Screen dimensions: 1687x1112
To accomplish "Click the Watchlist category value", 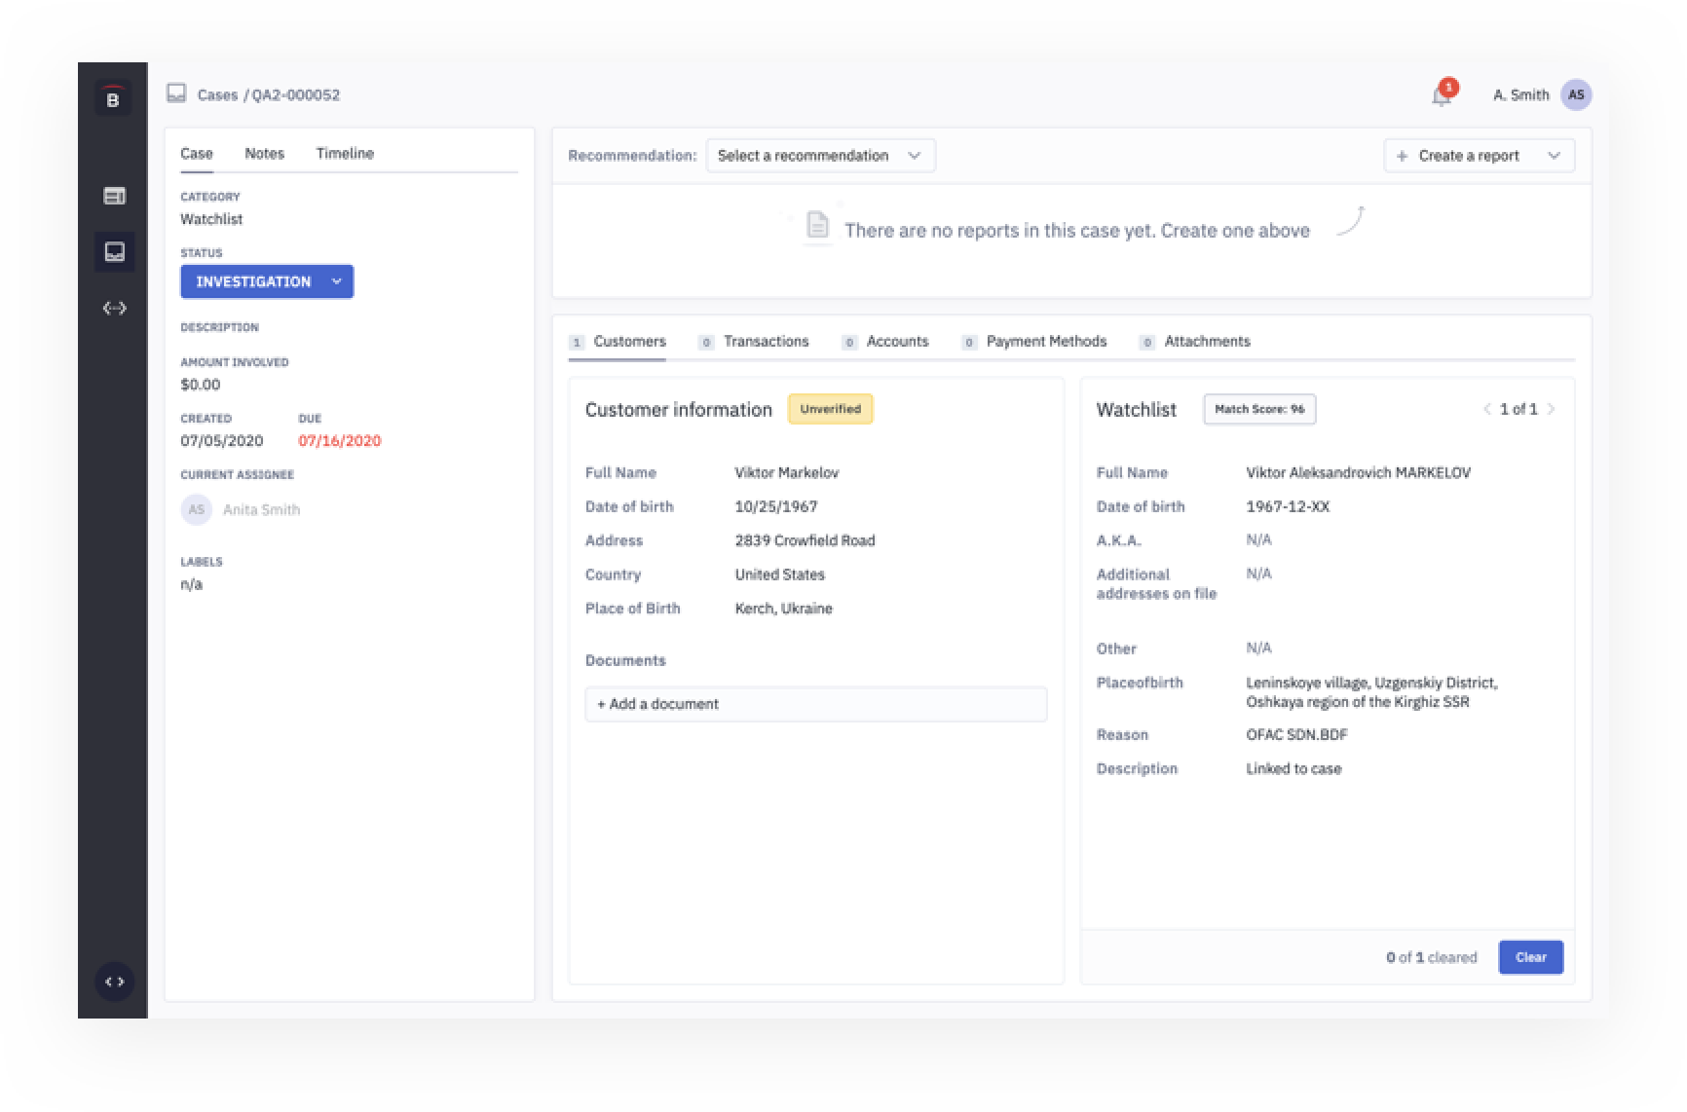I will point(211,219).
